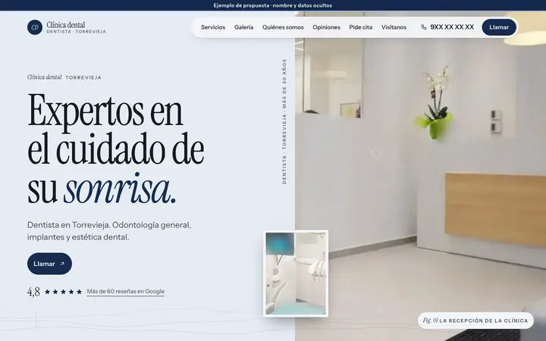Click the 4,8 rating value
This screenshot has width=546, height=341.
coord(33,292)
